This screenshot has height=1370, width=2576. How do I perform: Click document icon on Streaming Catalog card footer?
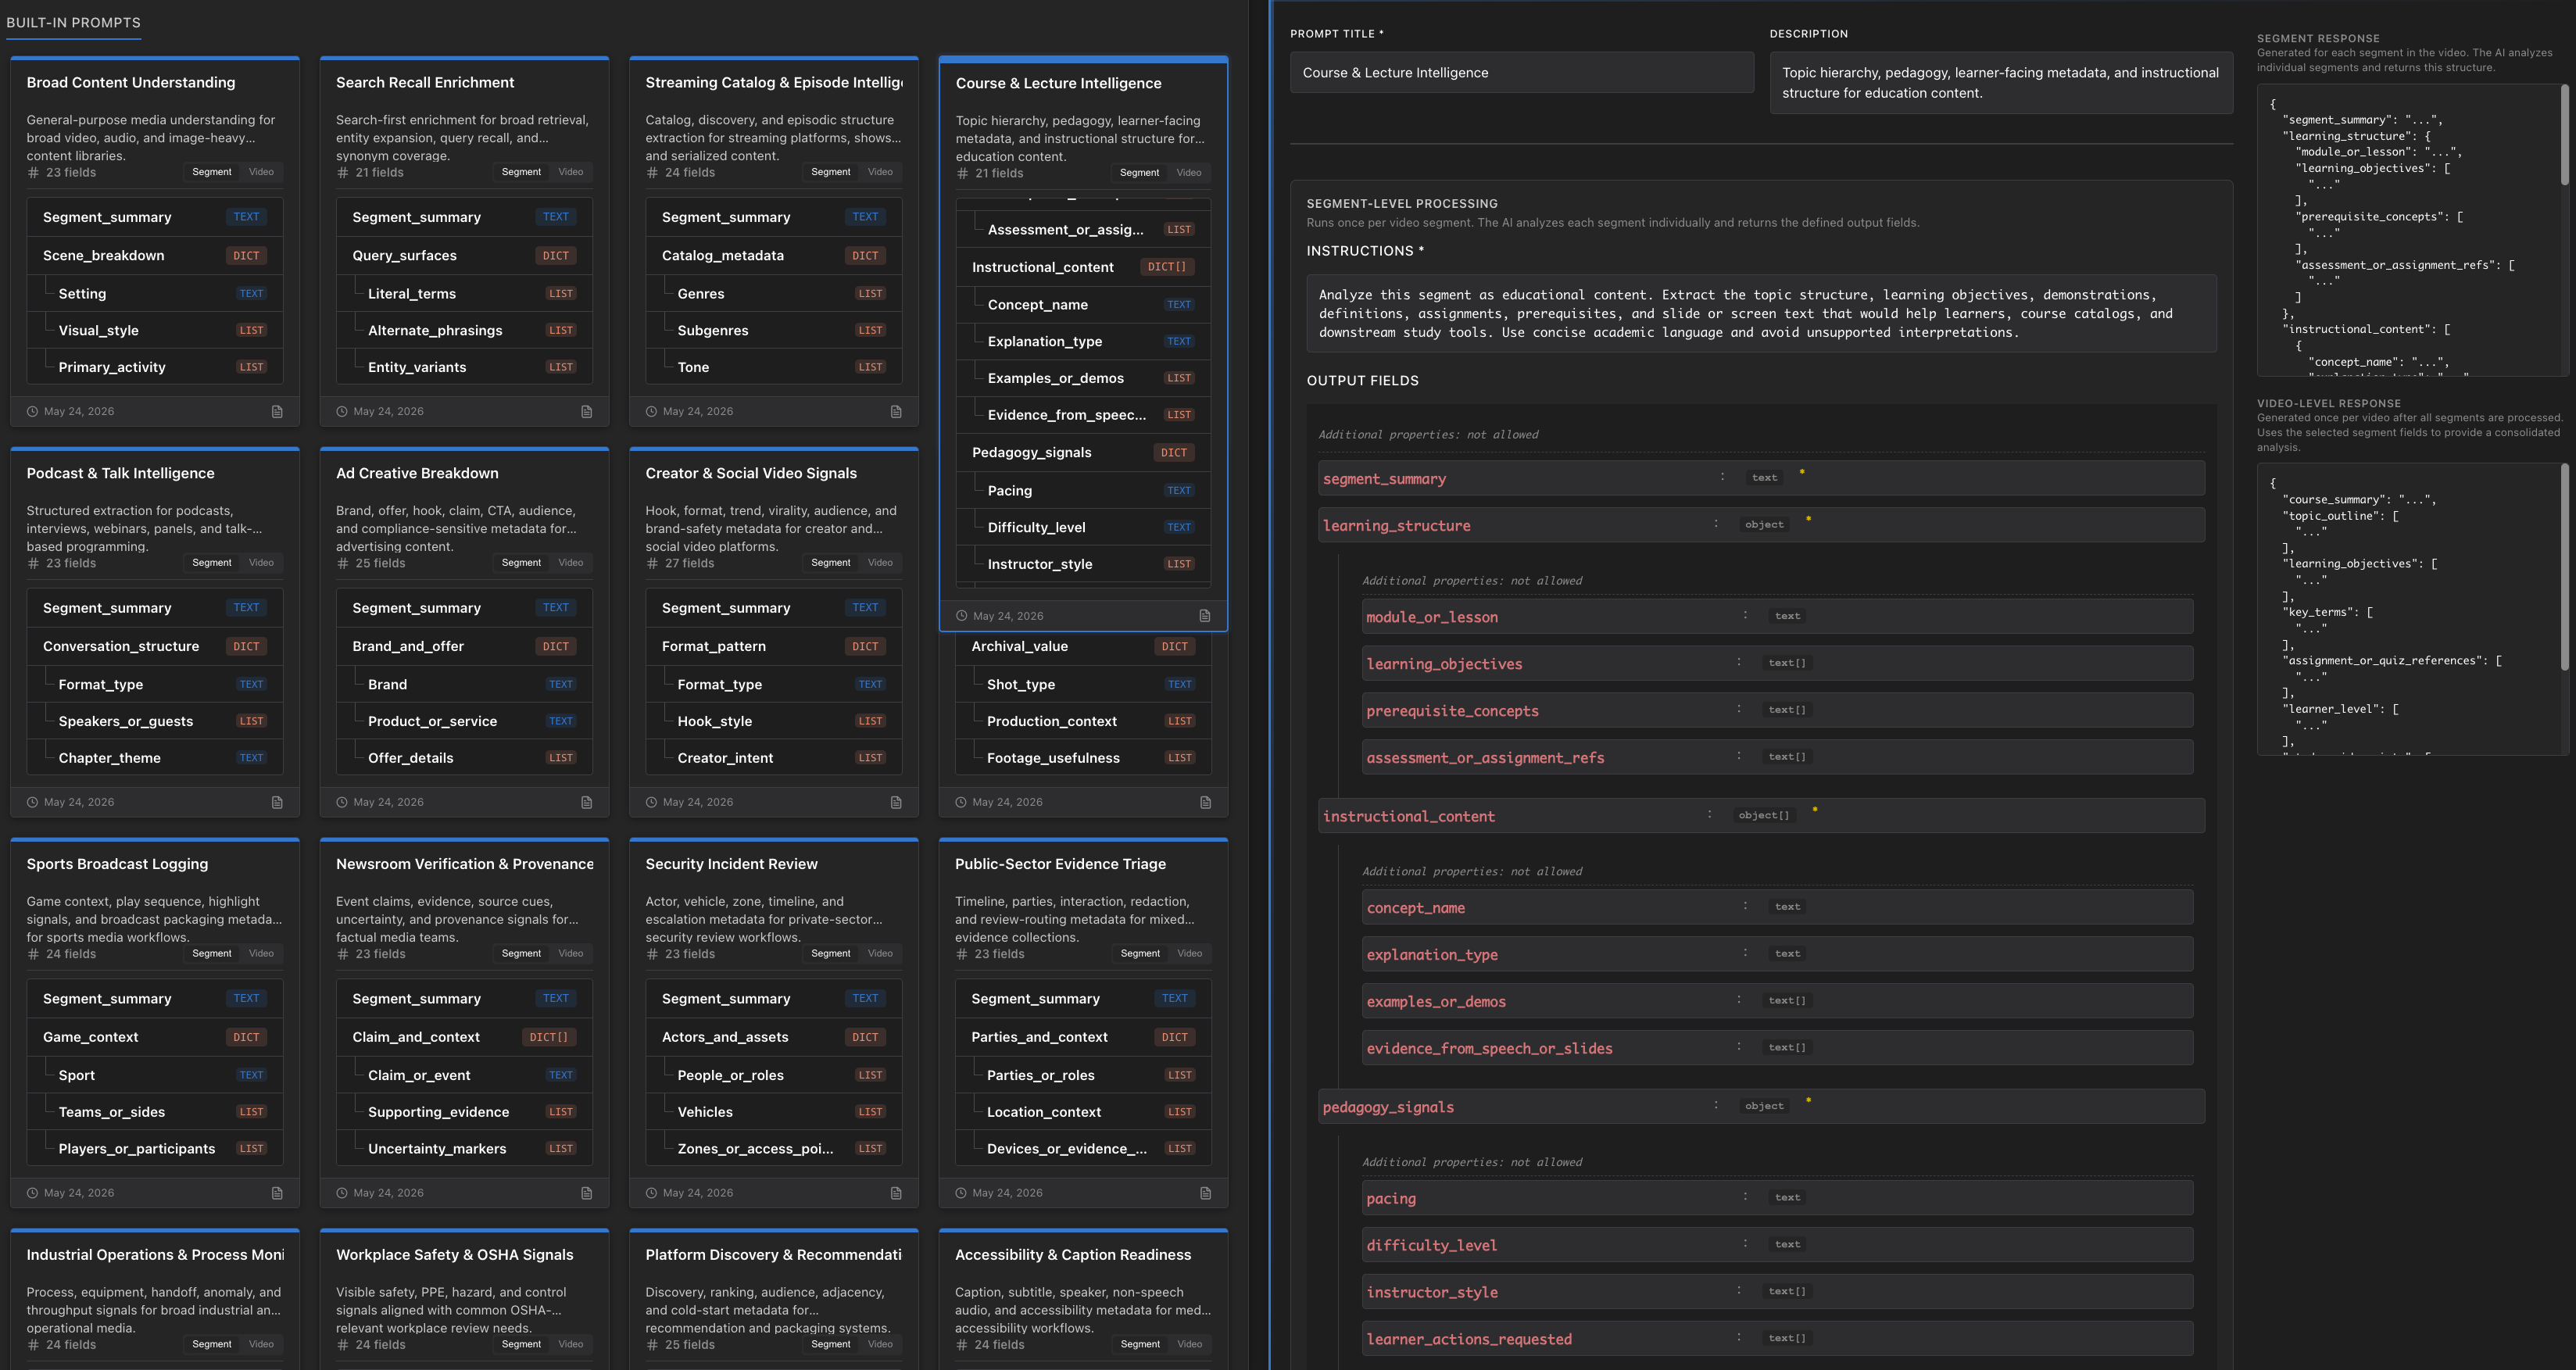coord(896,412)
